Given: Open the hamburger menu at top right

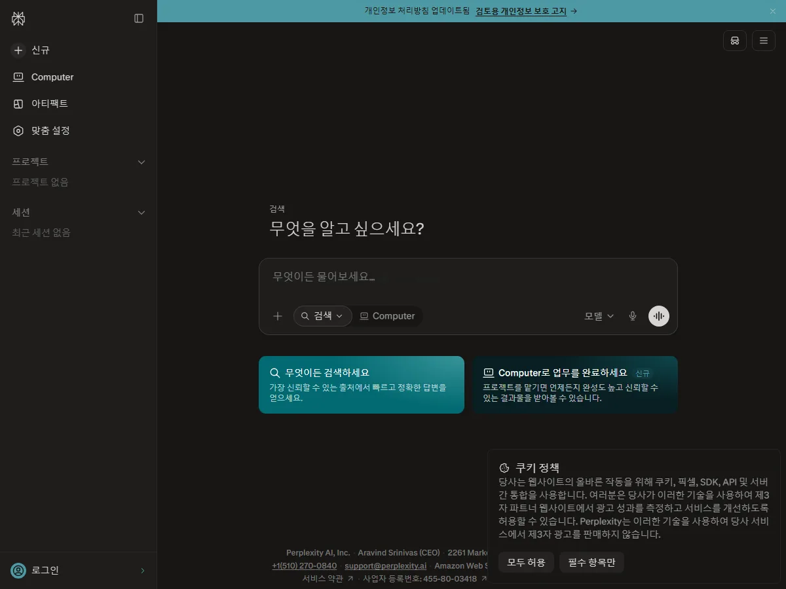Looking at the screenshot, I should [x=764, y=41].
